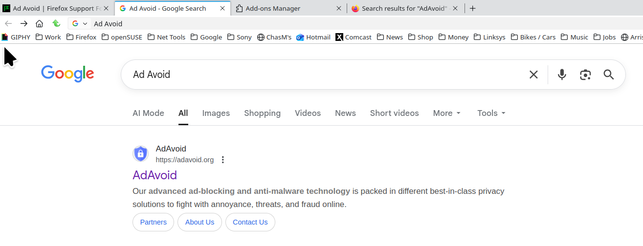Clear the Google search box text
Image resolution: width=643 pixels, height=246 pixels.
(533, 75)
